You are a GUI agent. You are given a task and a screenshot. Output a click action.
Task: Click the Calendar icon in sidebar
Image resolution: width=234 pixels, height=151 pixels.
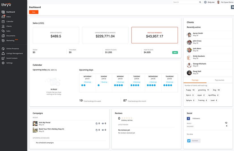3,21
